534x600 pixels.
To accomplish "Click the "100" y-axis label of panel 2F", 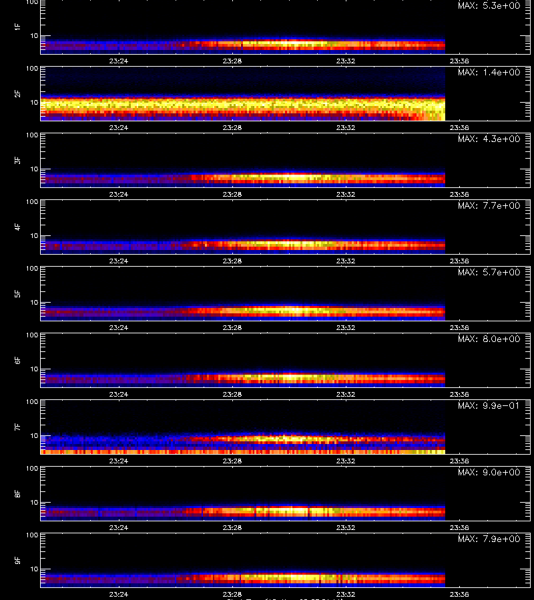I will coord(32,69).
